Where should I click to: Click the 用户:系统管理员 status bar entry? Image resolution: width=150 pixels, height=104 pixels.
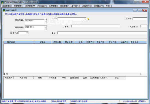coord(59,101)
